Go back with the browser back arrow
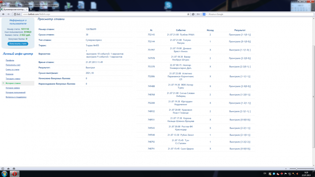 3,14
